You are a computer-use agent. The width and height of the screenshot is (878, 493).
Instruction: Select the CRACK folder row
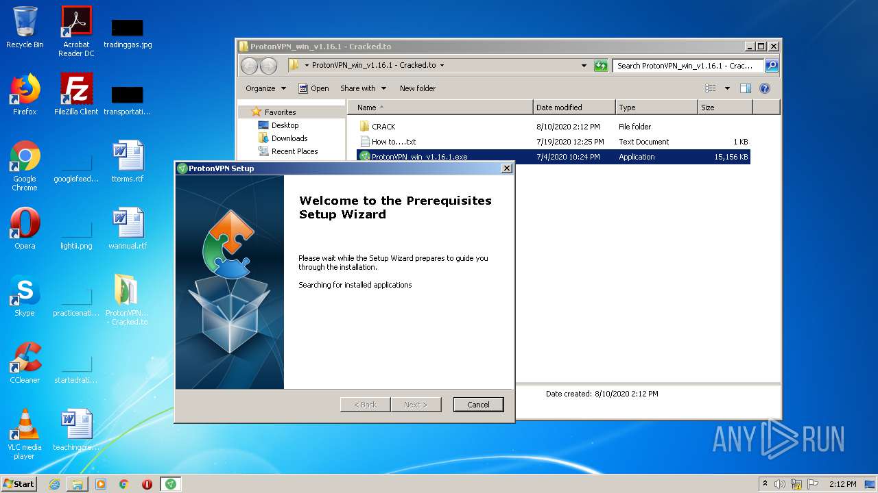554,127
